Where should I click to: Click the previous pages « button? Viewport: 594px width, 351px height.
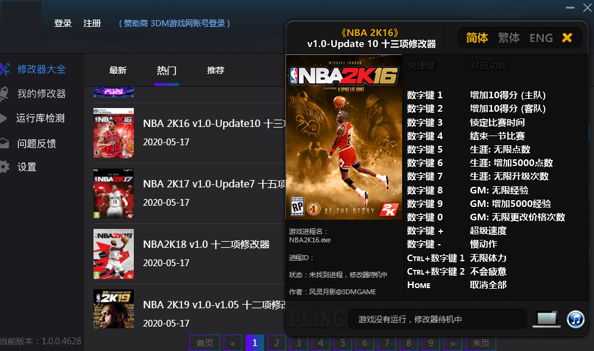[x=233, y=342]
